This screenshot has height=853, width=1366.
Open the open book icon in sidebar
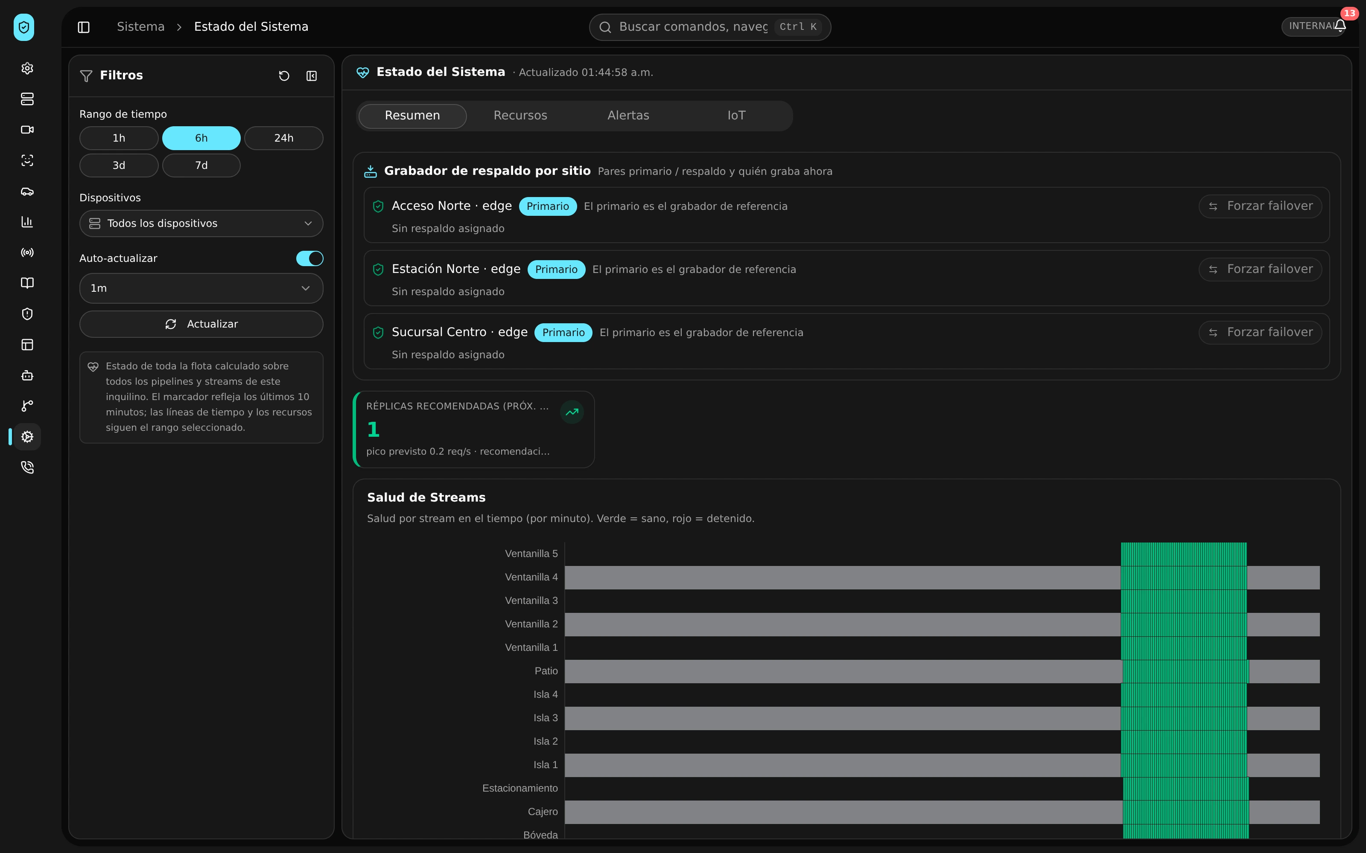27,283
